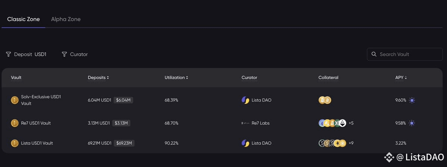The height and width of the screenshot is (167, 447).
Task: Select the Classic Zone tab
Action: (23, 19)
